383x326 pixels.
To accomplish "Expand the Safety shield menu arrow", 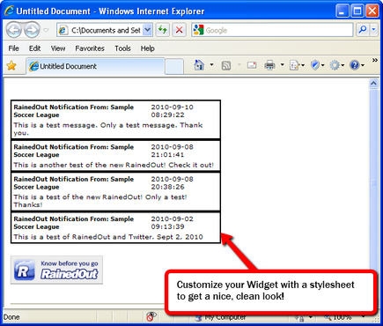I will click(x=323, y=65).
